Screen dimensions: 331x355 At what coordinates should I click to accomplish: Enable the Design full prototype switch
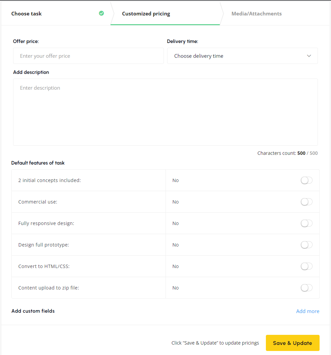(306, 245)
